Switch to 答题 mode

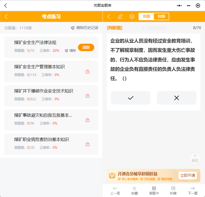pyautogui.click(x=146, y=16)
